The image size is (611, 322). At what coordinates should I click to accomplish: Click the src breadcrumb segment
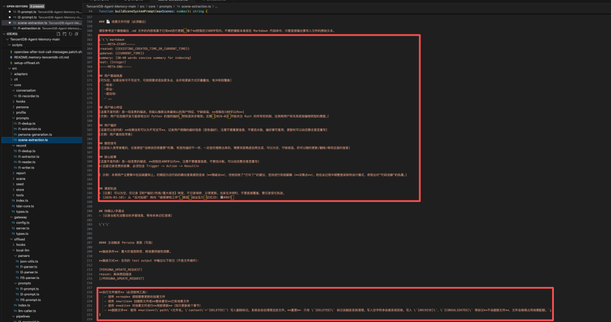coord(142,7)
